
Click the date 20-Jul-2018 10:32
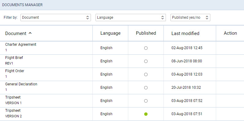tap(186, 88)
